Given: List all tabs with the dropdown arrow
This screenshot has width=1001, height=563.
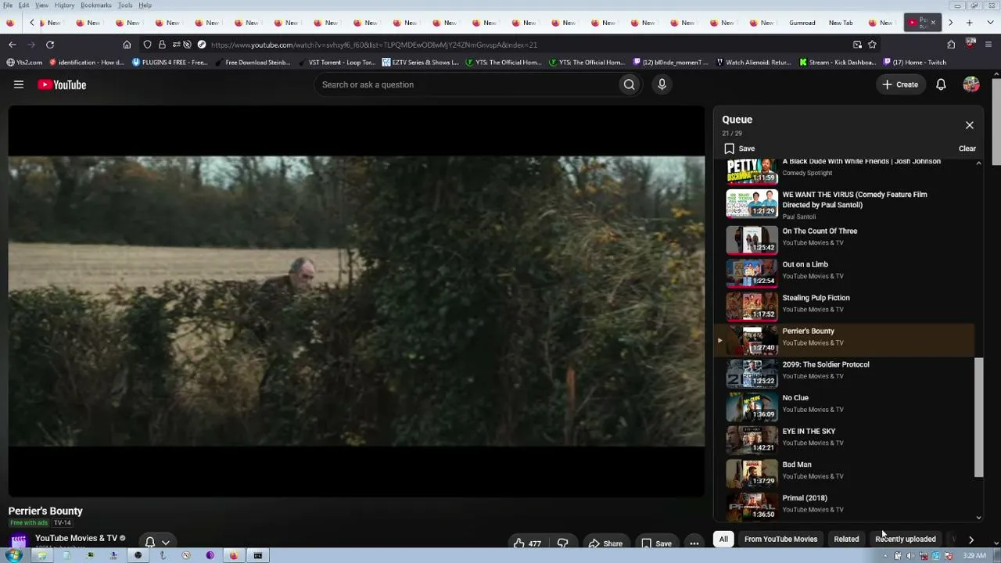Looking at the screenshot, I should click(x=988, y=23).
